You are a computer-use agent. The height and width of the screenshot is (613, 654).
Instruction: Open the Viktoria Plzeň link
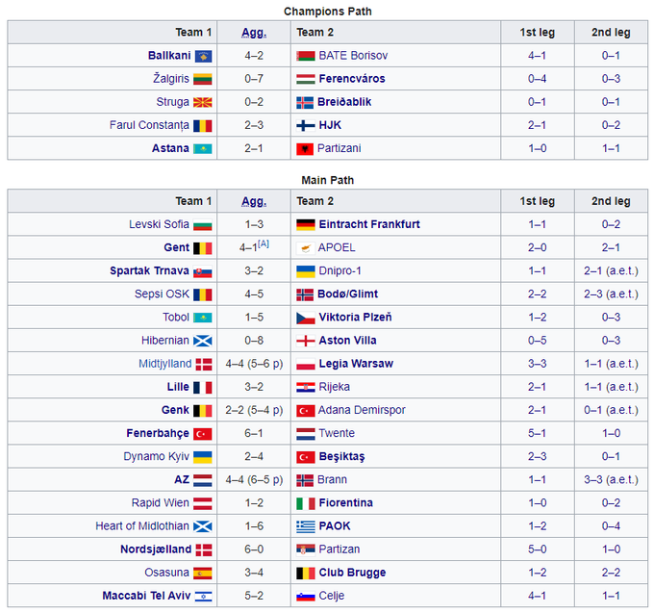pyautogui.click(x=355, y=318)
